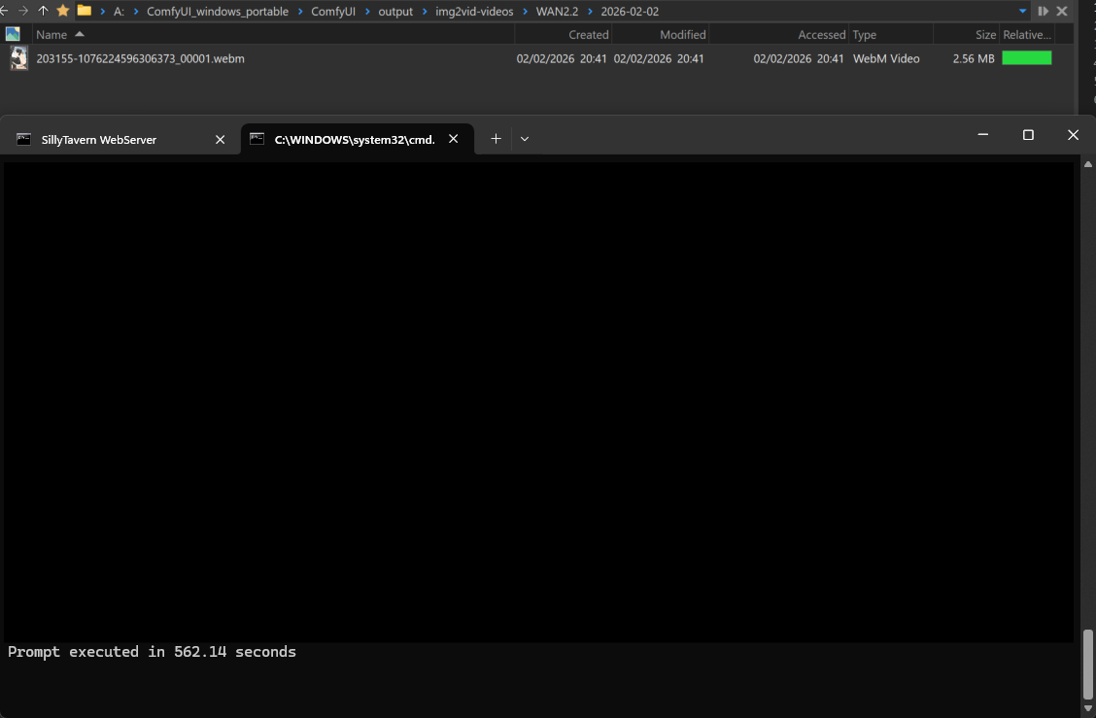Maximize the terminal window
This screenshot has width=1096, height=718.
pyautogui.click(x=1028, y=135)
